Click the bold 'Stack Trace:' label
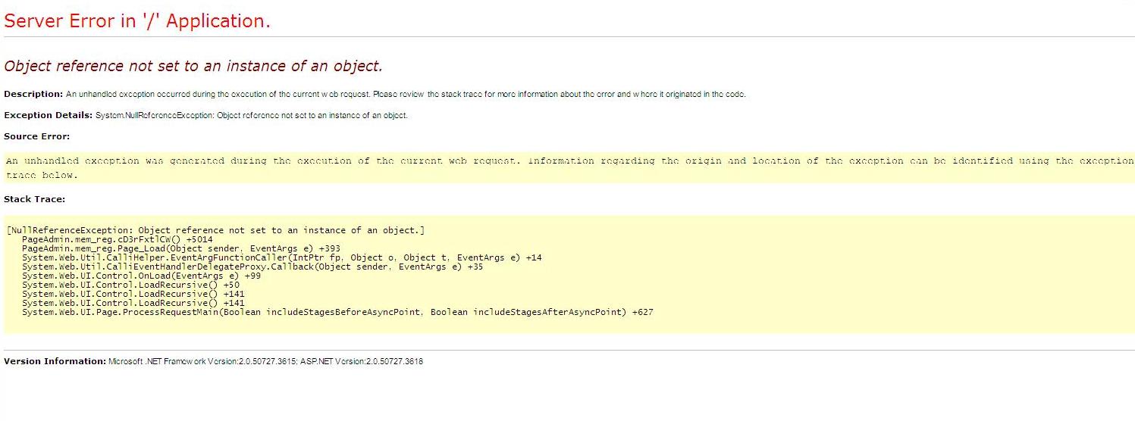Viewport: 1135px width, 421px height. 34,199
